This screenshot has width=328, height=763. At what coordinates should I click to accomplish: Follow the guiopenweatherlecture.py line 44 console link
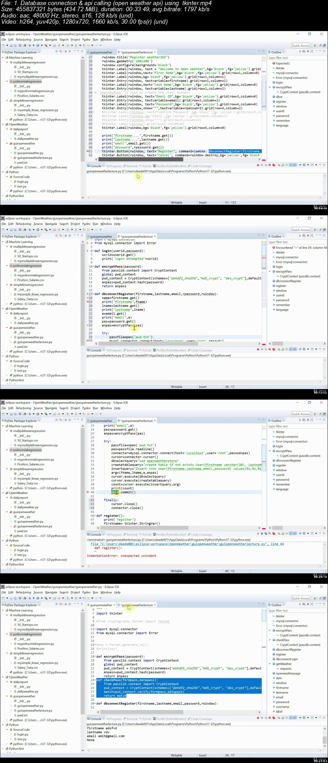tap(187, 544)
